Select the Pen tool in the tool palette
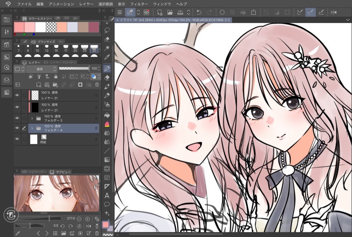352x237 pixels. [107, 68]
